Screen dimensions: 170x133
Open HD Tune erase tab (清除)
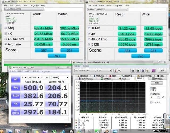click(x=160, y=76)
